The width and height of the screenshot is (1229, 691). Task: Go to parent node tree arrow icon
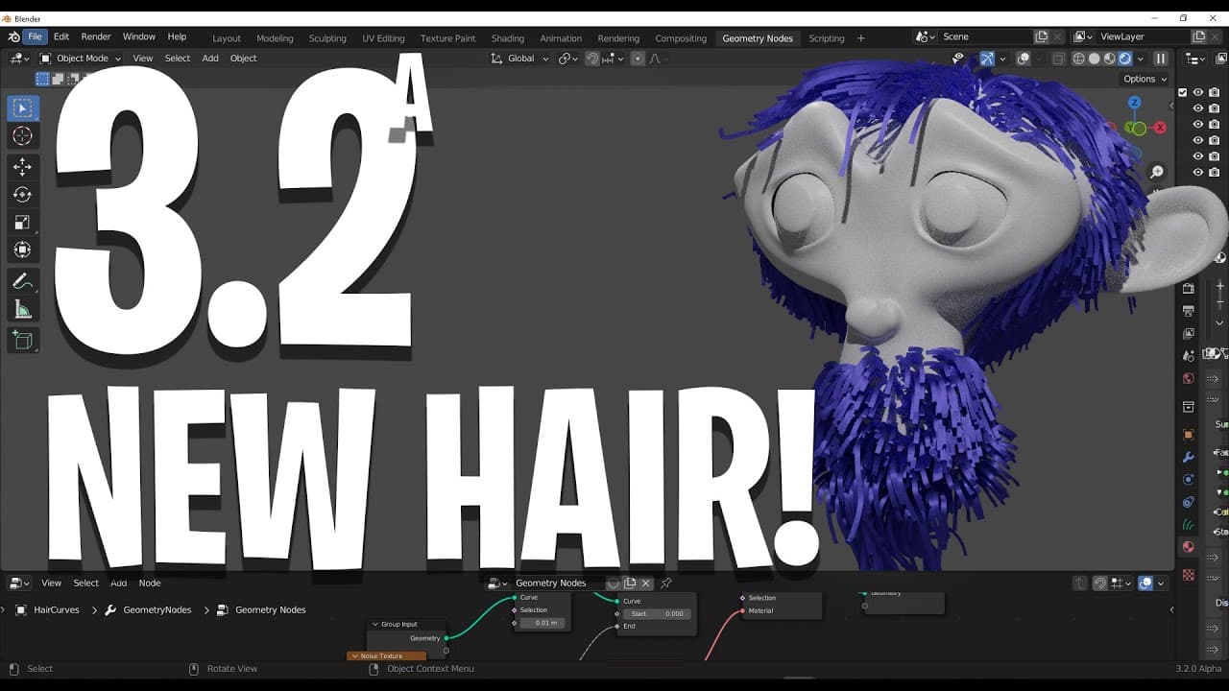[x=1079, y=584]
